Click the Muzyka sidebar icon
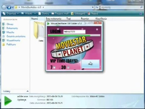 (4, 32)
